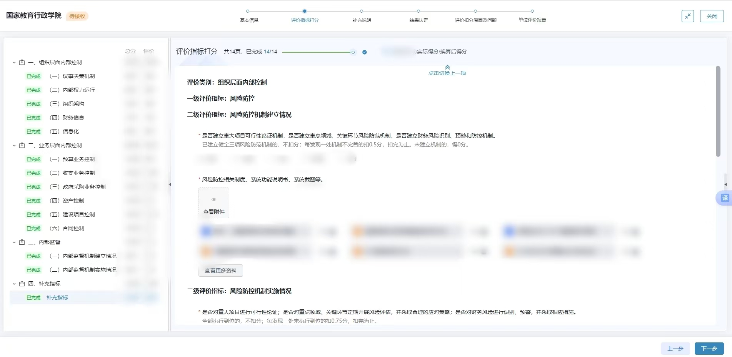Collapse the 三、内部监督 tree group
Image resolution: width=732 pixels, height=357 pixels.
tap(14, 242)
